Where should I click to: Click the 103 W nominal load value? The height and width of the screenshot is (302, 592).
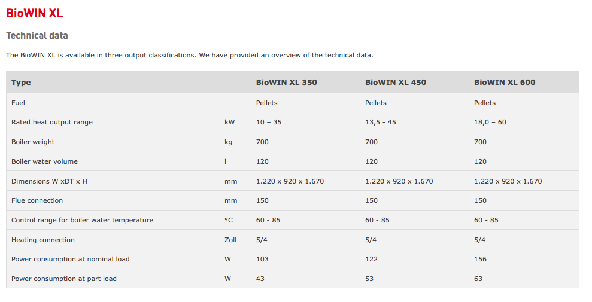(x=262, y=259)
